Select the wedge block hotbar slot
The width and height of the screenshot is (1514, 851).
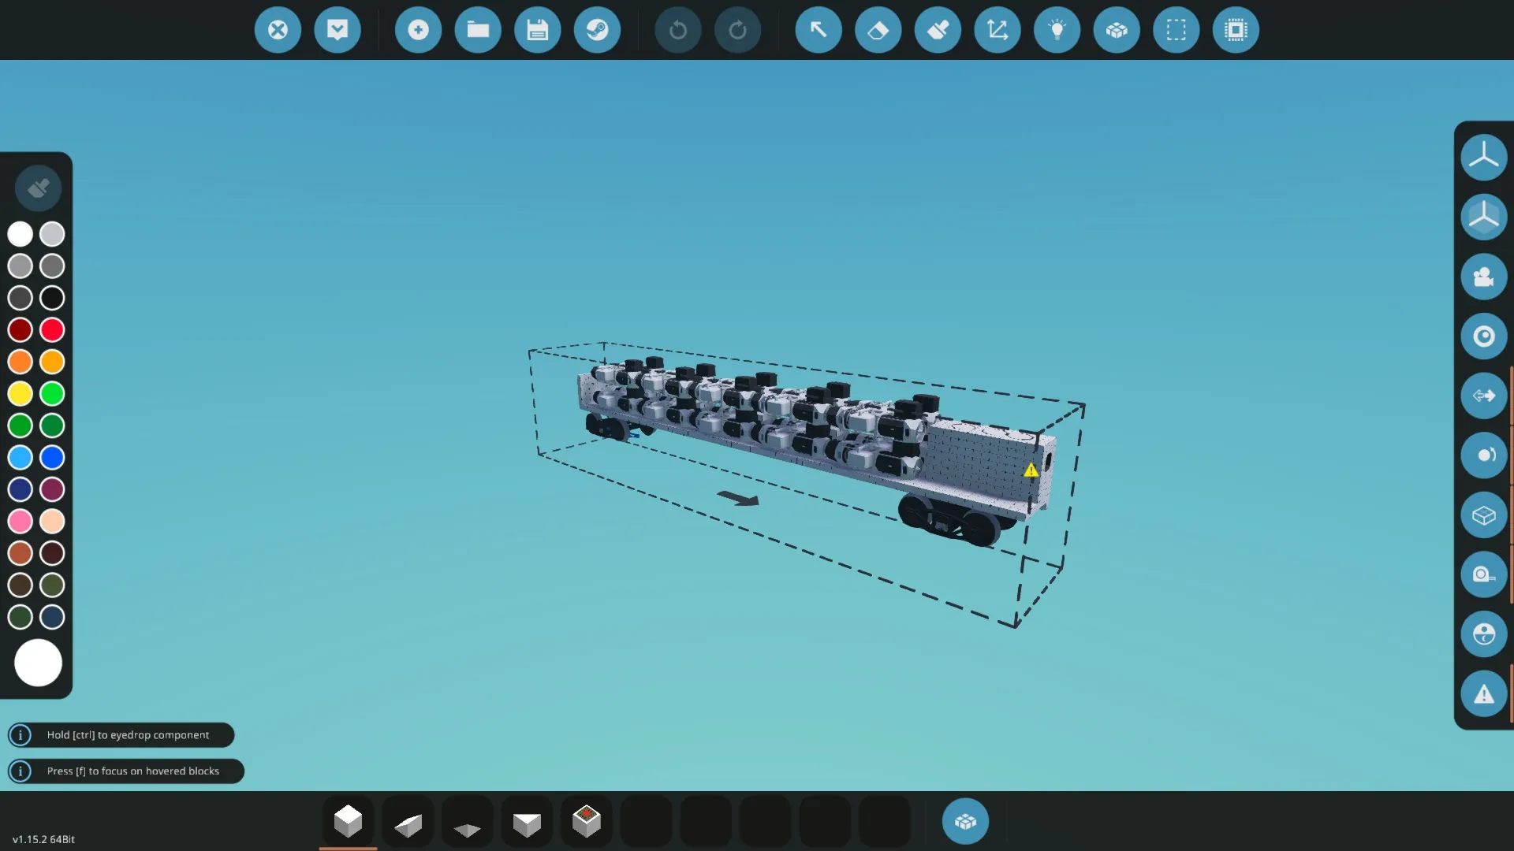coord(408,823)
